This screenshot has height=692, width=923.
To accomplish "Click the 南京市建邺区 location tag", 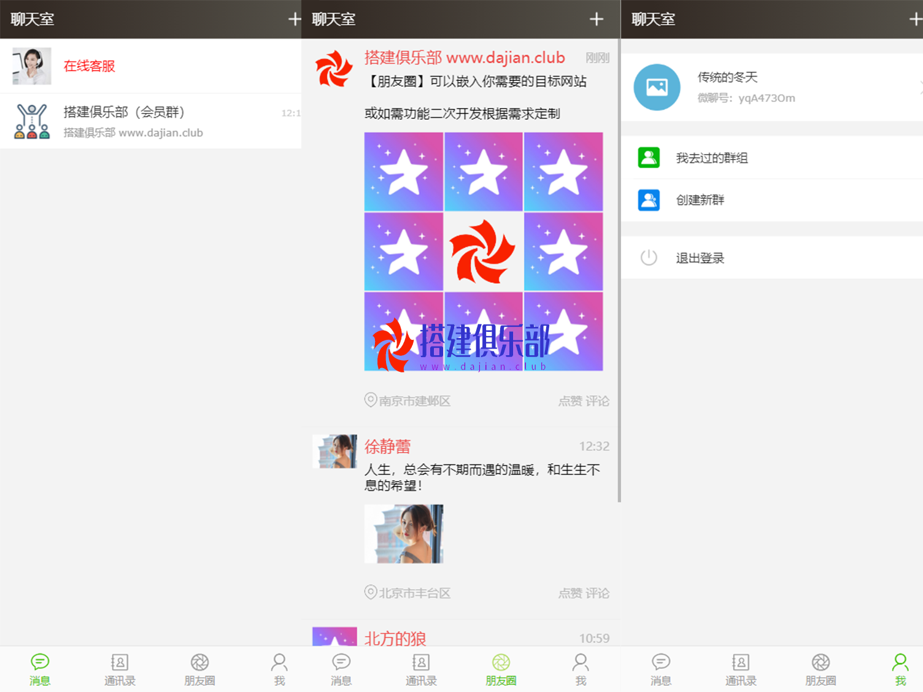I will pyautogui.click(x=414, y=401).
